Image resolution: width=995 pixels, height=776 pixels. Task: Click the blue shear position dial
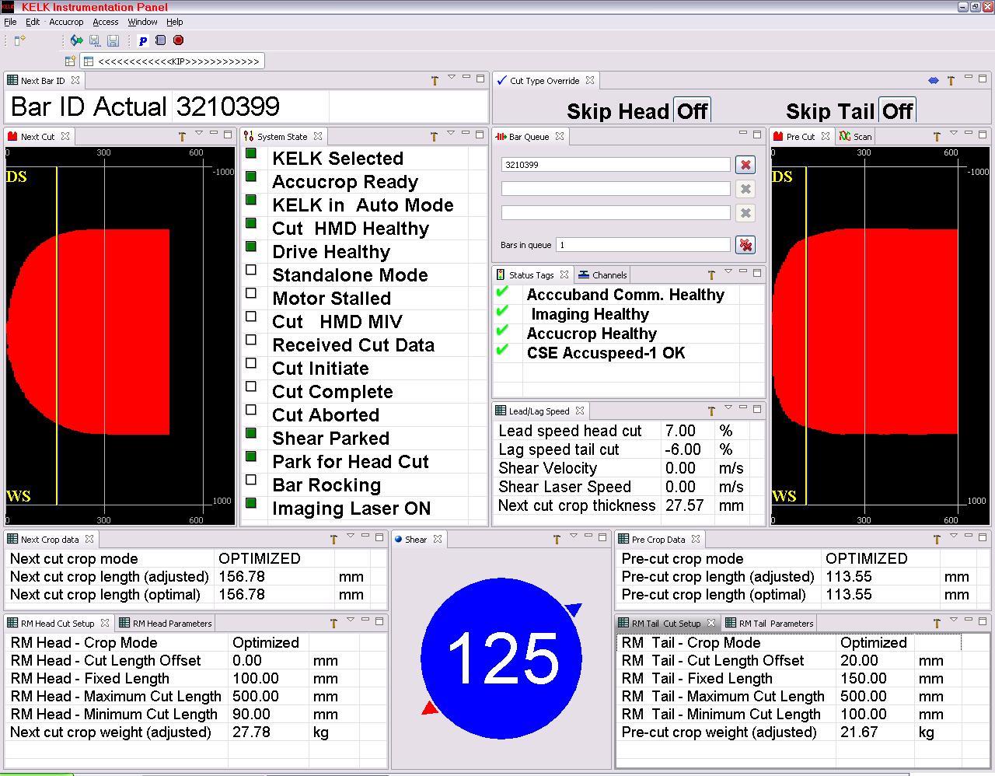pos(501,658)
